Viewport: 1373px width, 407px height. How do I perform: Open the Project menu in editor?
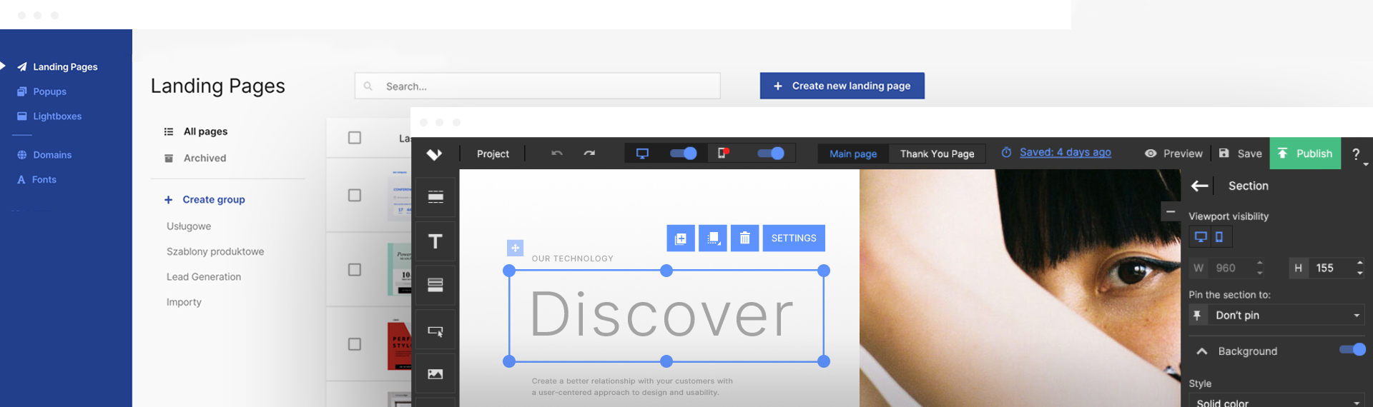tap(493, 154)
